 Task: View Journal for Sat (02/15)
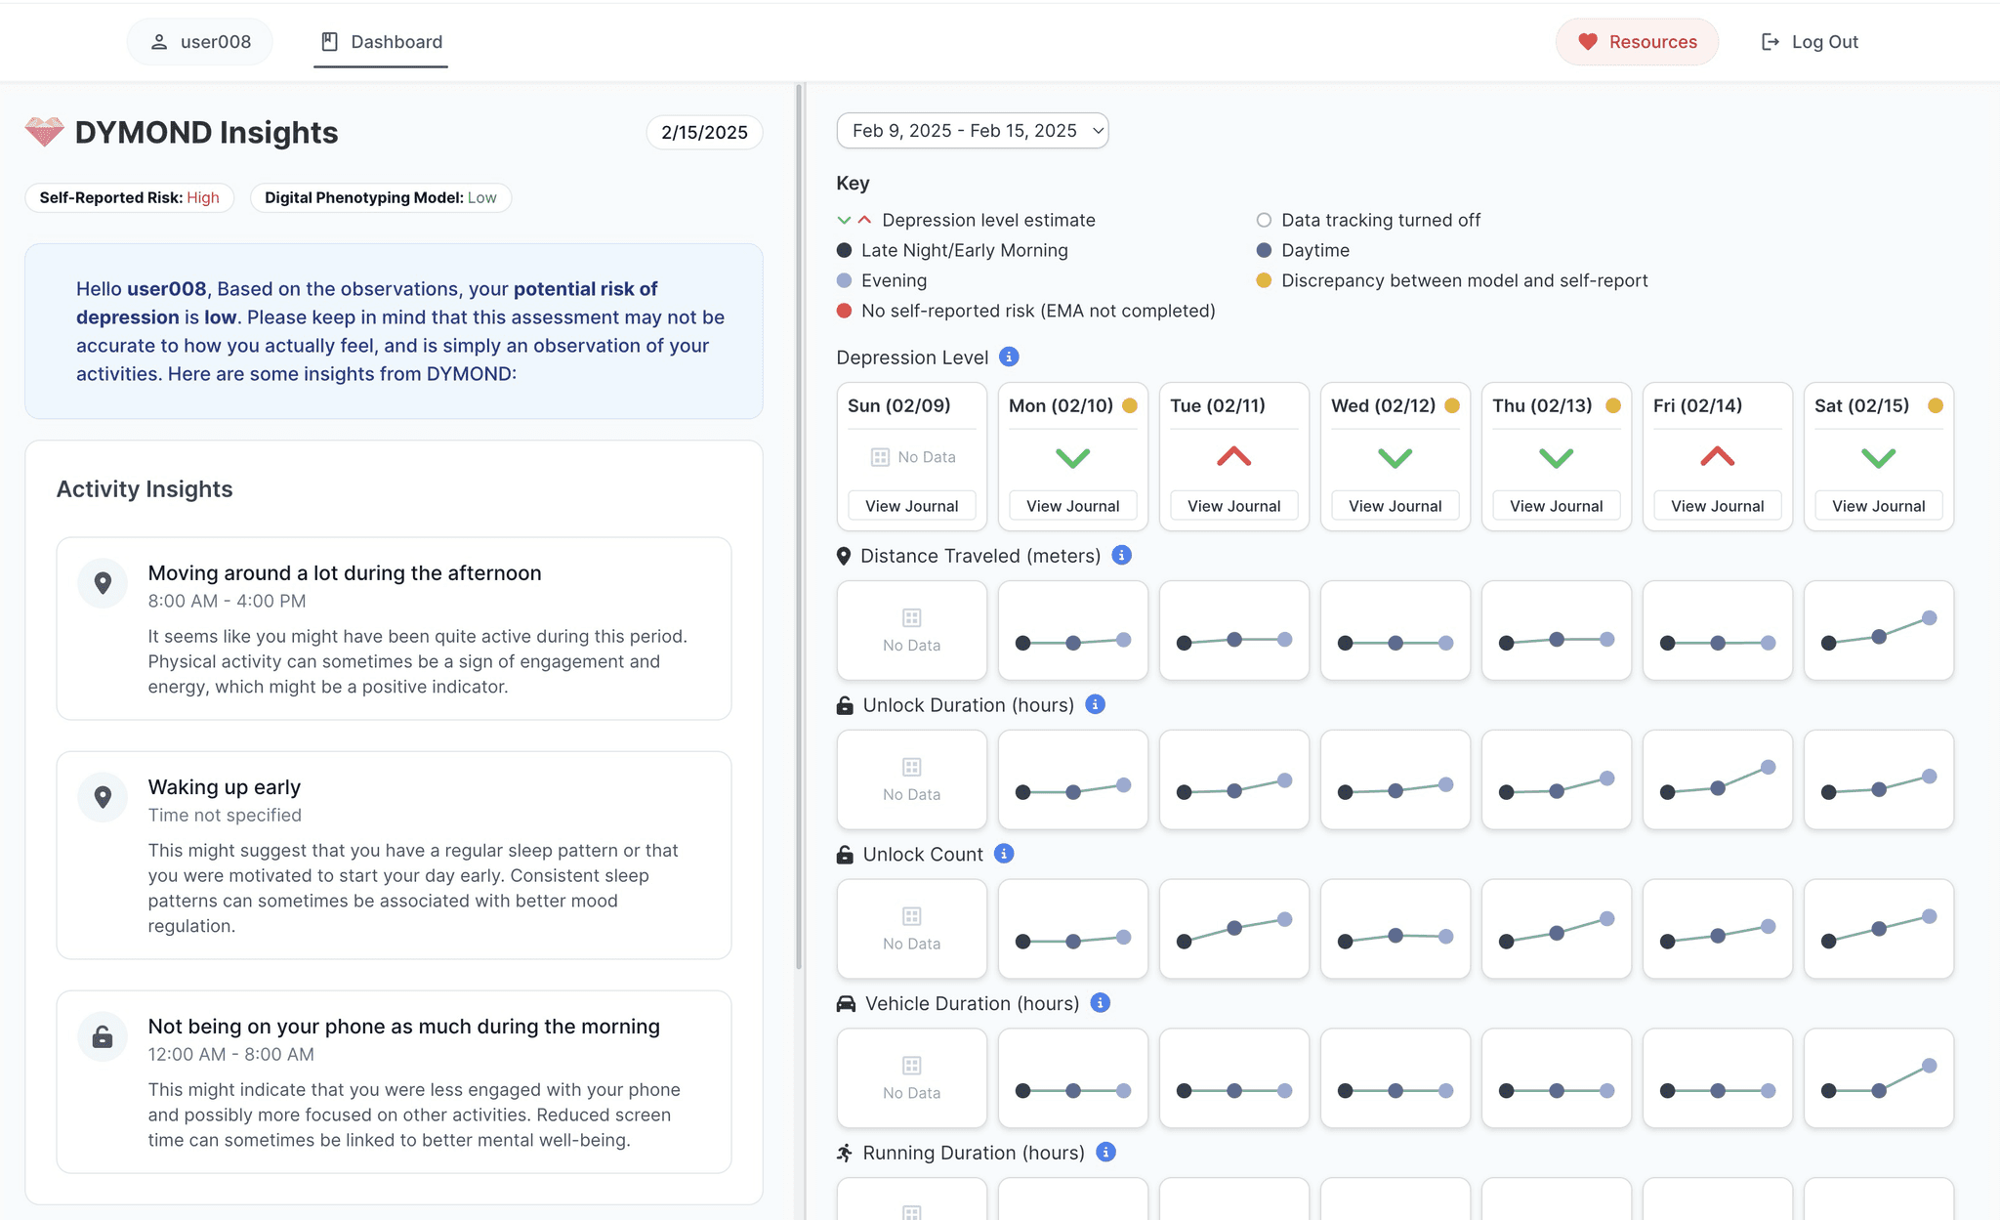(1879, 506)
